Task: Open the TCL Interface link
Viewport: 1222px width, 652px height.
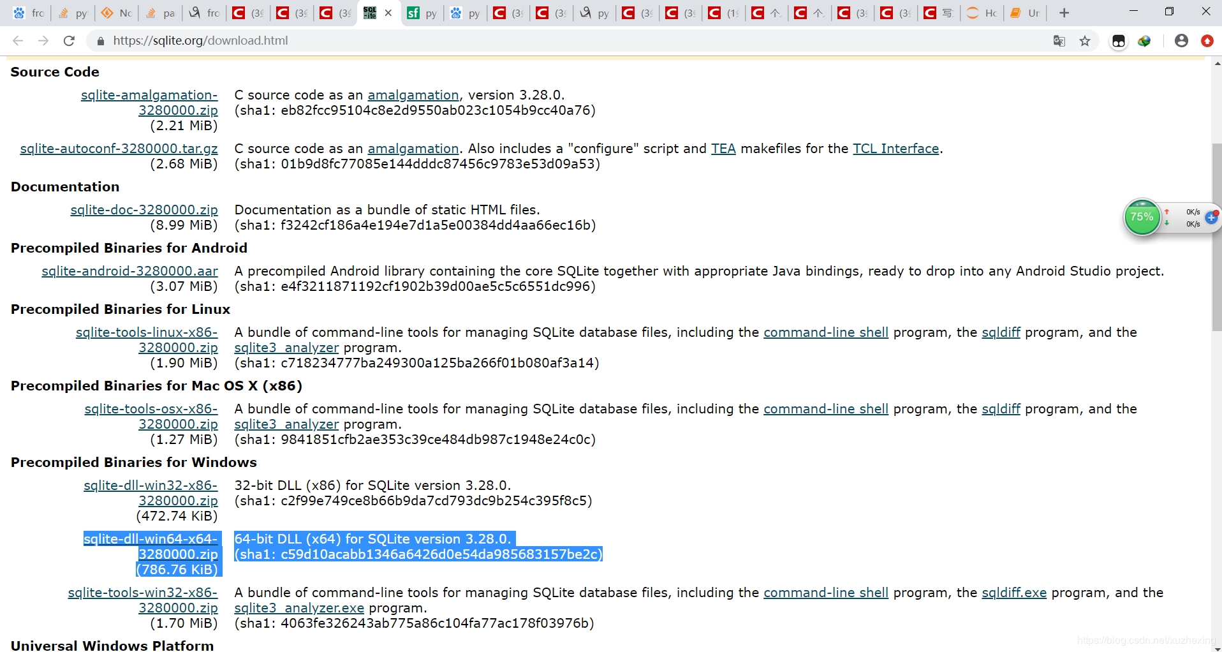Action: (896, 149)
